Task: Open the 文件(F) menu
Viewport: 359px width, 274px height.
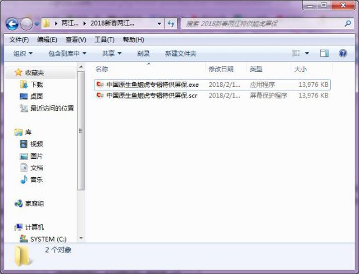Action: [19, 39]
